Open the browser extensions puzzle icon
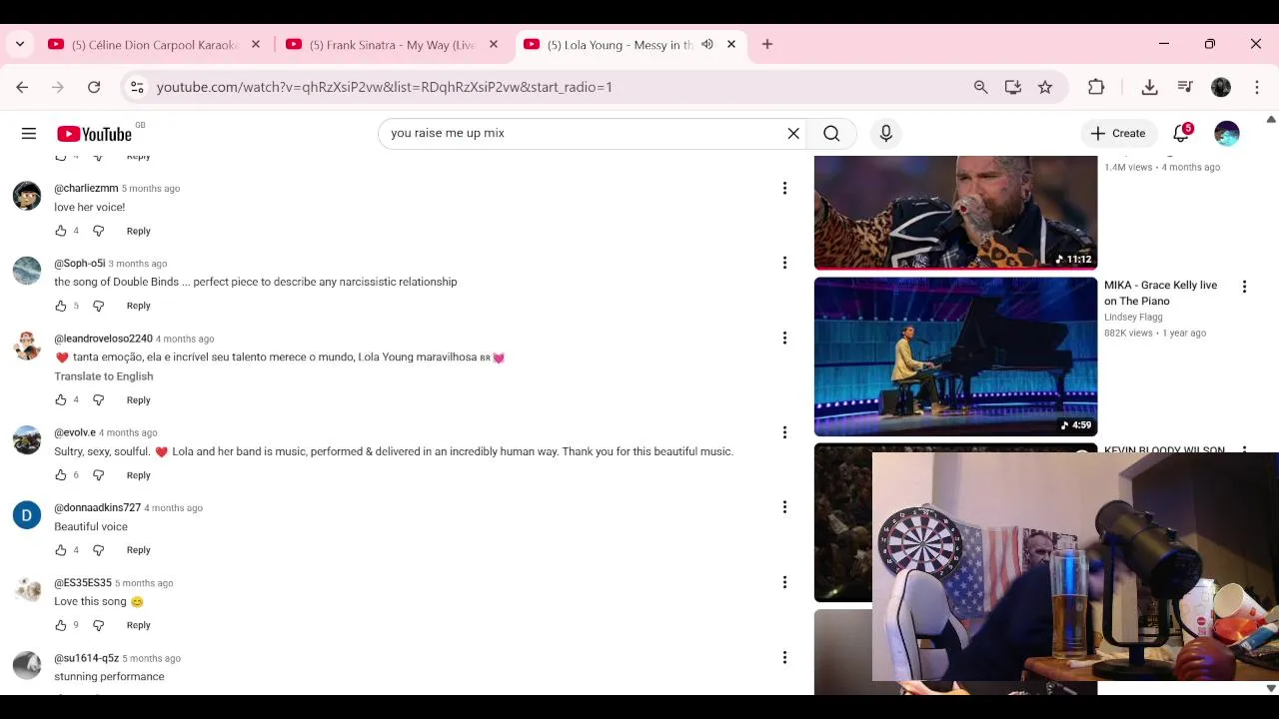1279x719 pixels. [x=1096, y=88]
